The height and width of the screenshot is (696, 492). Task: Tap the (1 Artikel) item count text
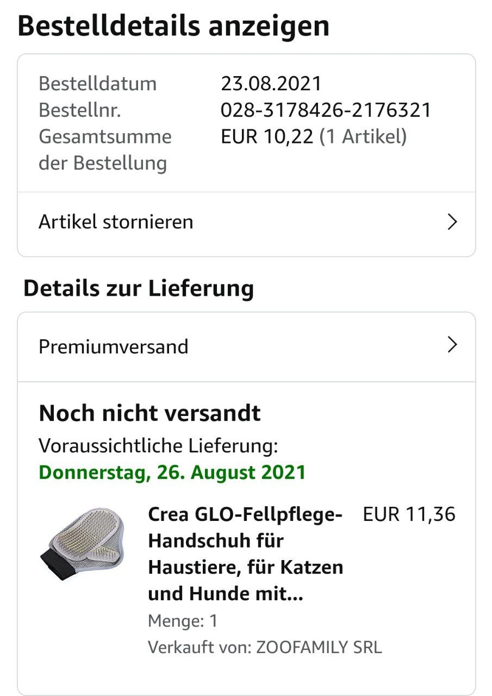click(363, 136)
